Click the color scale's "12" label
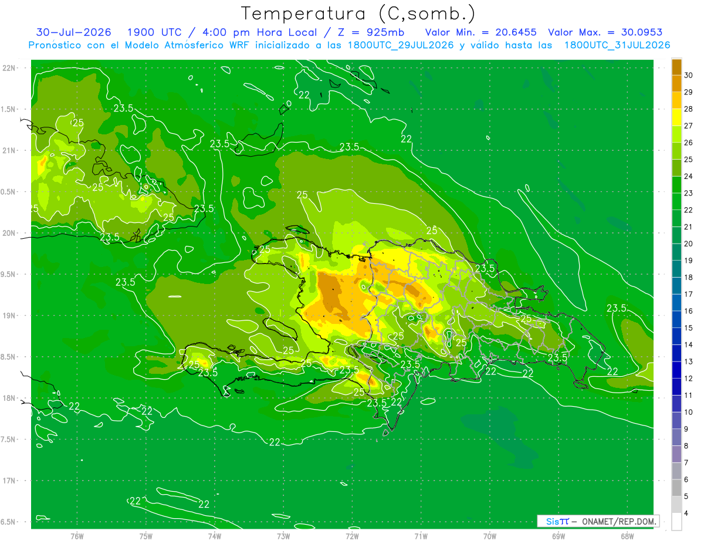Screen dimensions: 704x544 click(689, 379)
